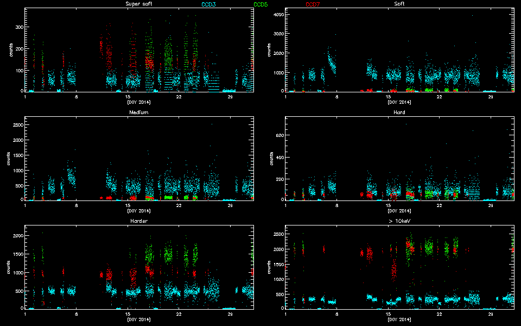Screen dimensions: 521x326
Task: Select the 'Harder' panel title
Action: (139, 221)
